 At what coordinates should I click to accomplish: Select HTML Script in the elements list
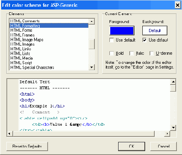(49, 63)
